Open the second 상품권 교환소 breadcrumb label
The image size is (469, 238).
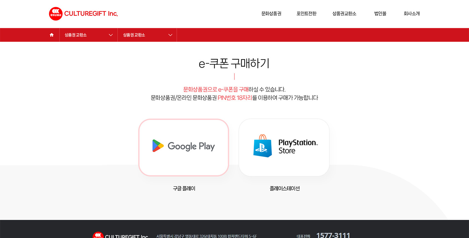point(134,35)
